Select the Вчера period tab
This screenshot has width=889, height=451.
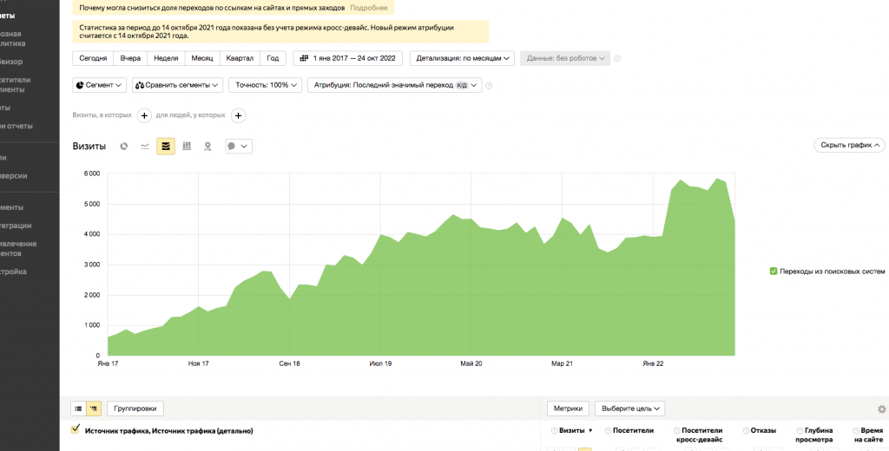130,58
